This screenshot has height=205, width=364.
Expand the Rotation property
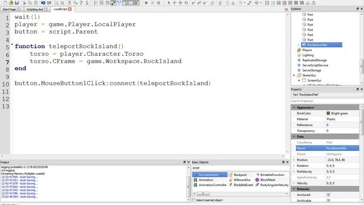[x=294, y=166]
